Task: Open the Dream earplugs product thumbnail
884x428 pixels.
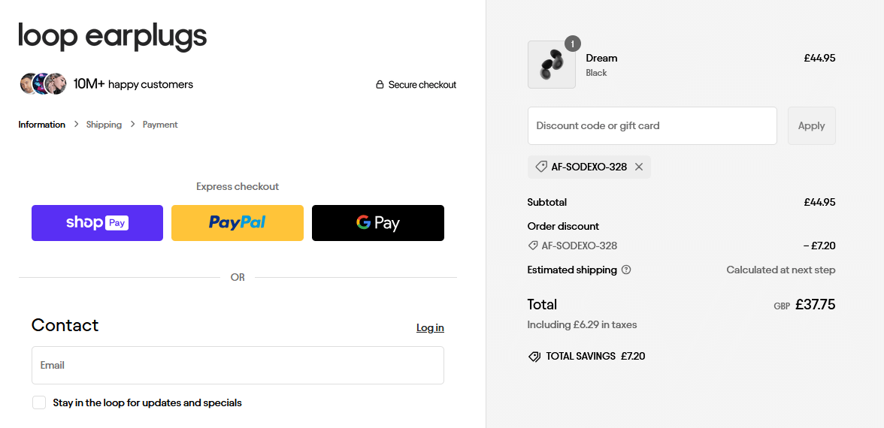Action: pyautogui.click(x=551, y=65)
